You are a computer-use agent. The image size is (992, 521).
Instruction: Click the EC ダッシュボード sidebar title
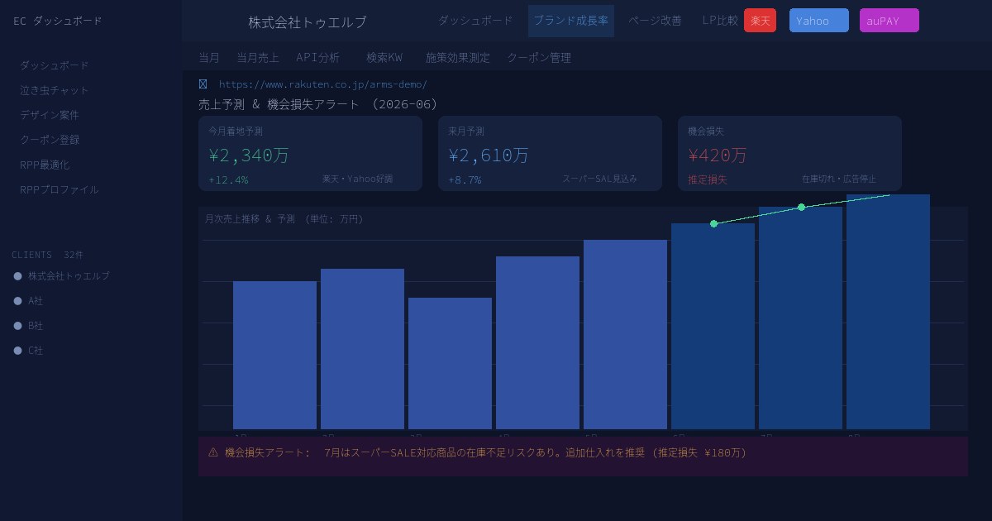point(58,21)
